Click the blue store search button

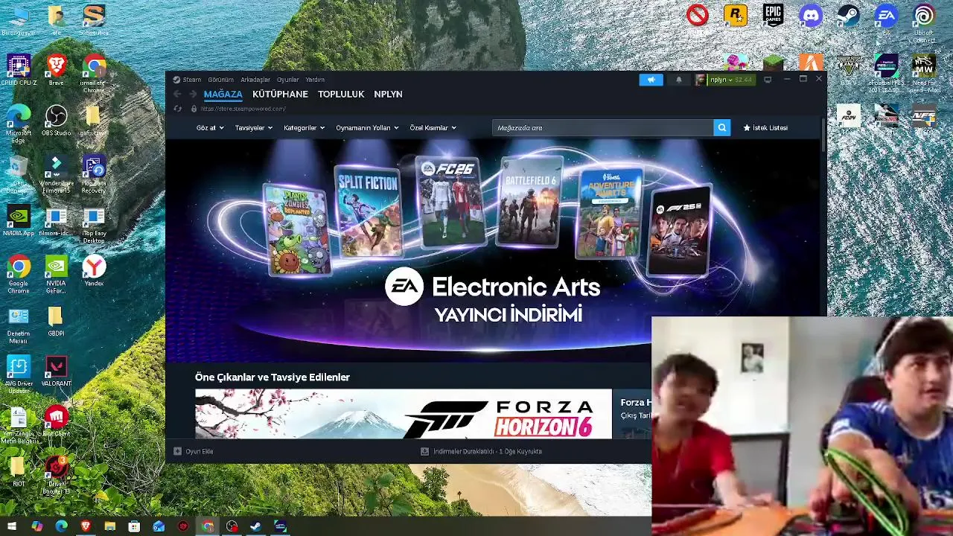(721, 128)
